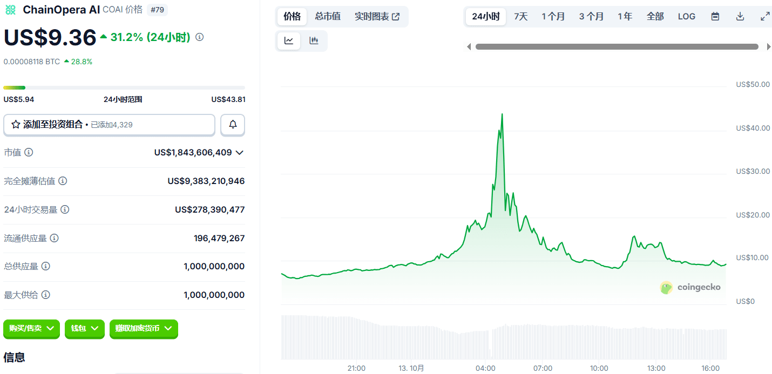The width and height of the screenshot is (772, 374).
Task: Select the 7天 time range
Action: 520,16
